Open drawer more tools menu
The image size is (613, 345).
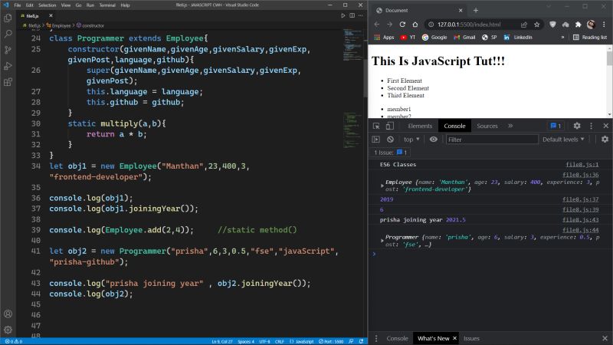pos(376,338)
